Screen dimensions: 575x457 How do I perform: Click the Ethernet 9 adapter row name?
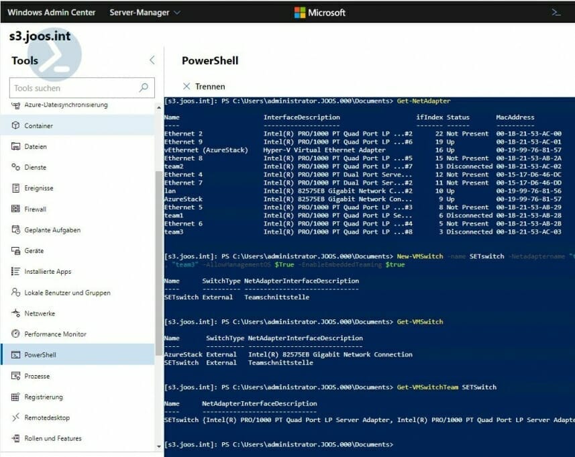(x=183, y=142)
